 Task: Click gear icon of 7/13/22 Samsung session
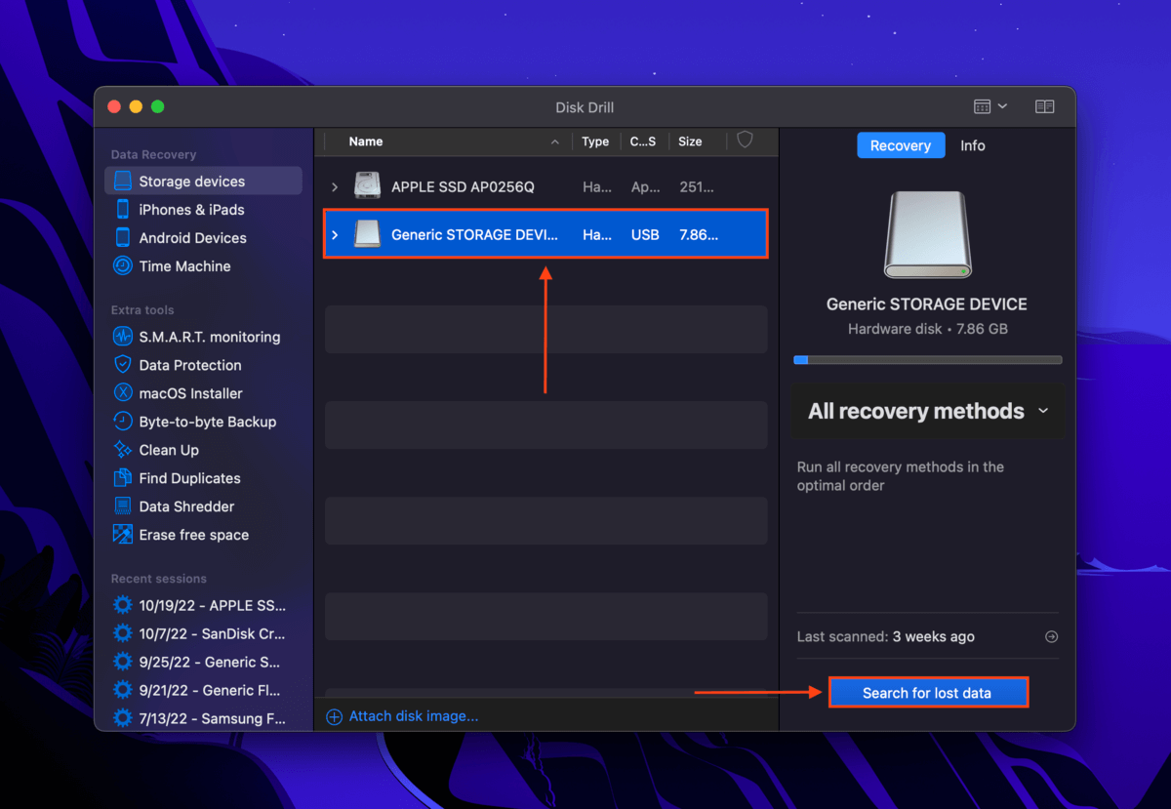click(x=123, y=718)
